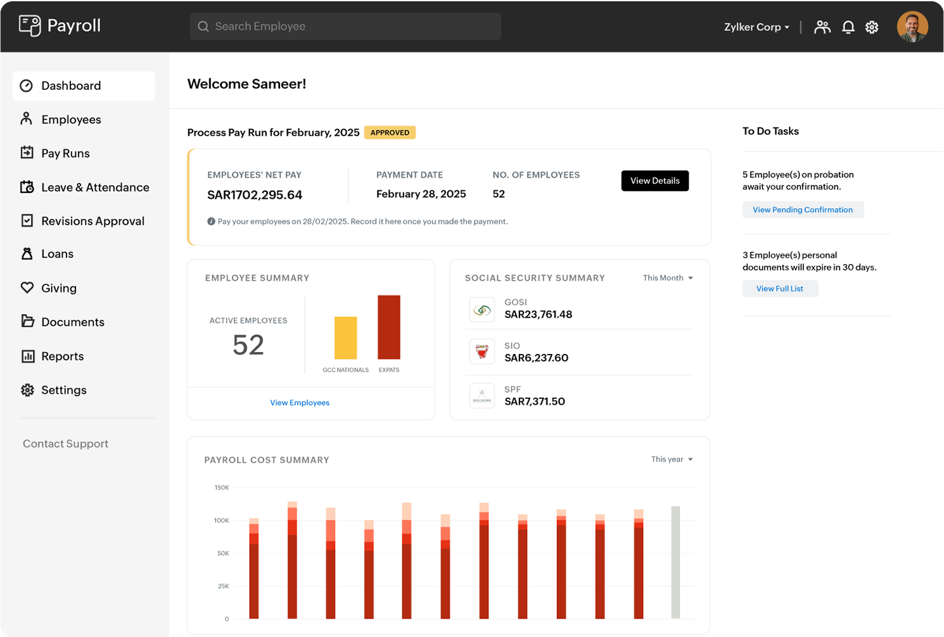Select the Reports chart icon
The height and width of the screenshot is (637, 944).
click(x=27, y=356)
